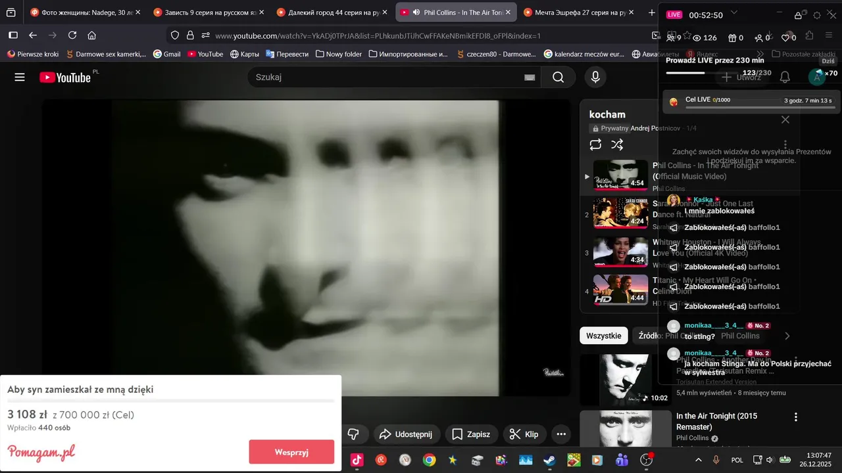Open the tracking protection shield icon
Viewport: 842px width, 473px height.
click(x=174, y=35)
